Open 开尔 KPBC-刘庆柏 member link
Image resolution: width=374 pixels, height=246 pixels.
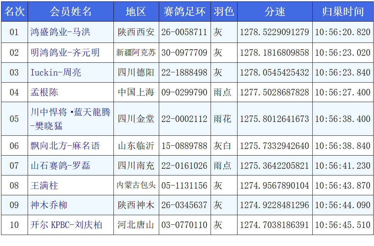point(66,225)
